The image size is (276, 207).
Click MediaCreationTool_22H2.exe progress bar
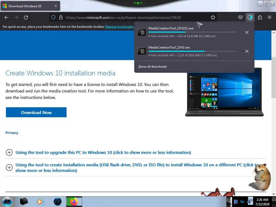coord(192,51)
